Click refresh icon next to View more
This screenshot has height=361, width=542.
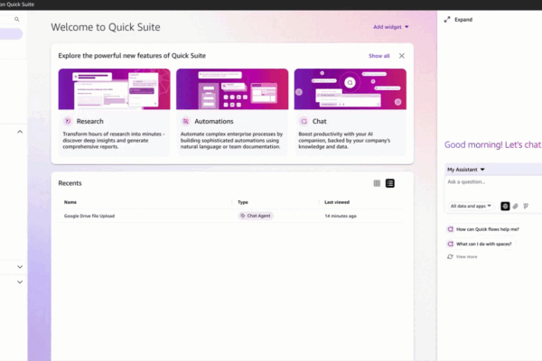pyautogui.click(x=450, y=256)
